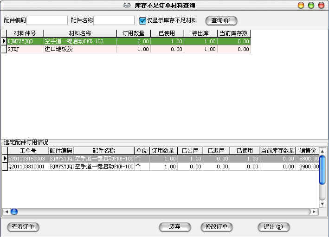Click 已退库 column header
This screenshot has height=237, width=329.
click(x=216, y=151)
